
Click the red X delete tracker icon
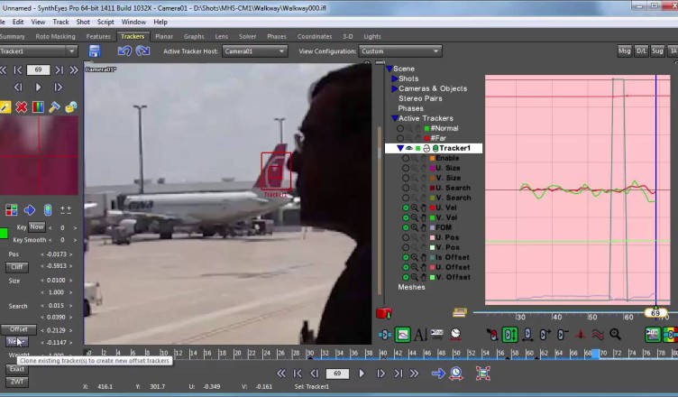click(22, 107)
